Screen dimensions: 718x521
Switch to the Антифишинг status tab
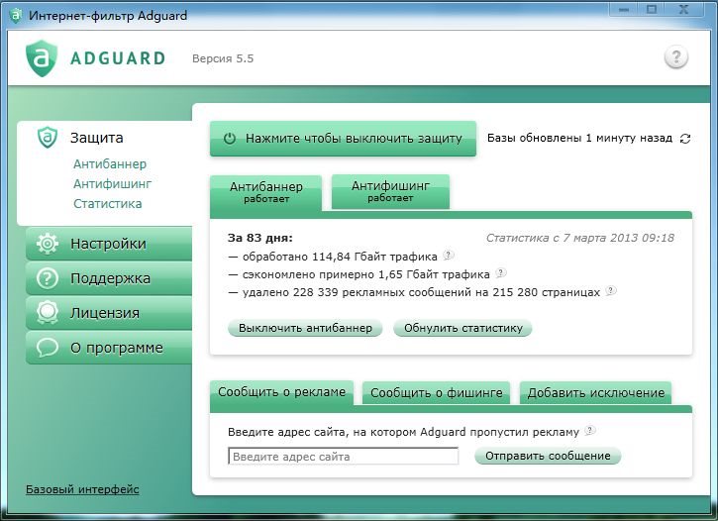pos(390,191)
